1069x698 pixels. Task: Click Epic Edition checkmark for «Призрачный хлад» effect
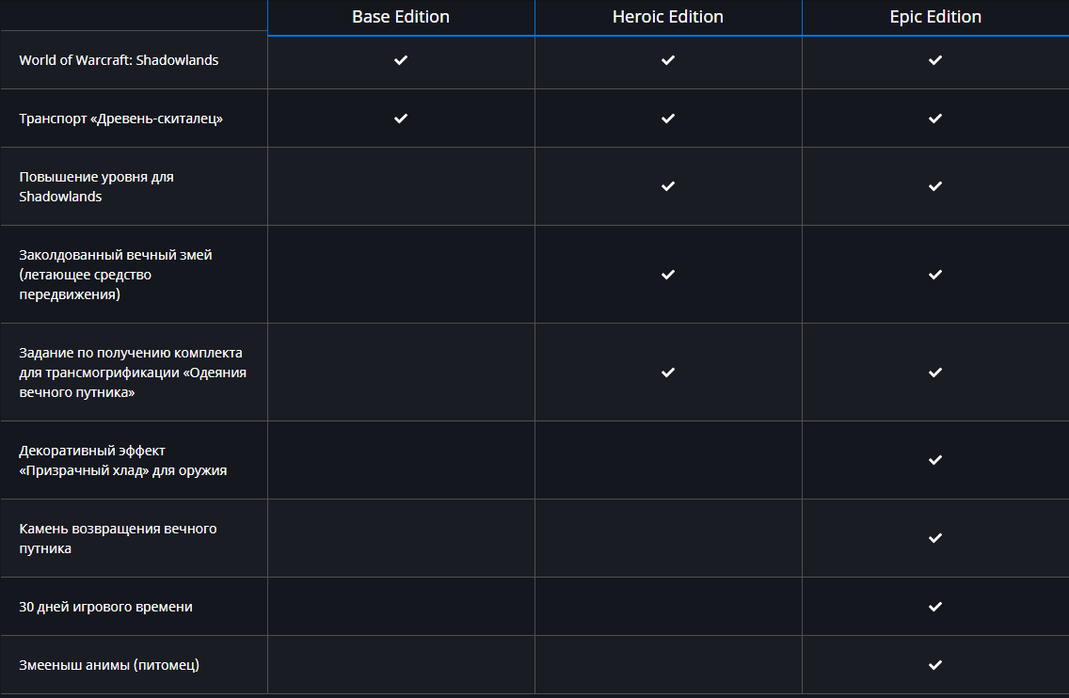(x=935, y=460)
